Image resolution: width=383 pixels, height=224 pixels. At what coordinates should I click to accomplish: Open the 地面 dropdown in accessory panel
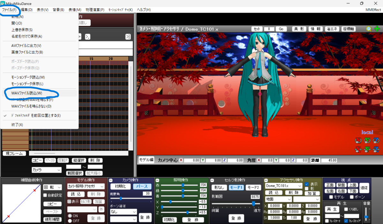coord(278,199)
